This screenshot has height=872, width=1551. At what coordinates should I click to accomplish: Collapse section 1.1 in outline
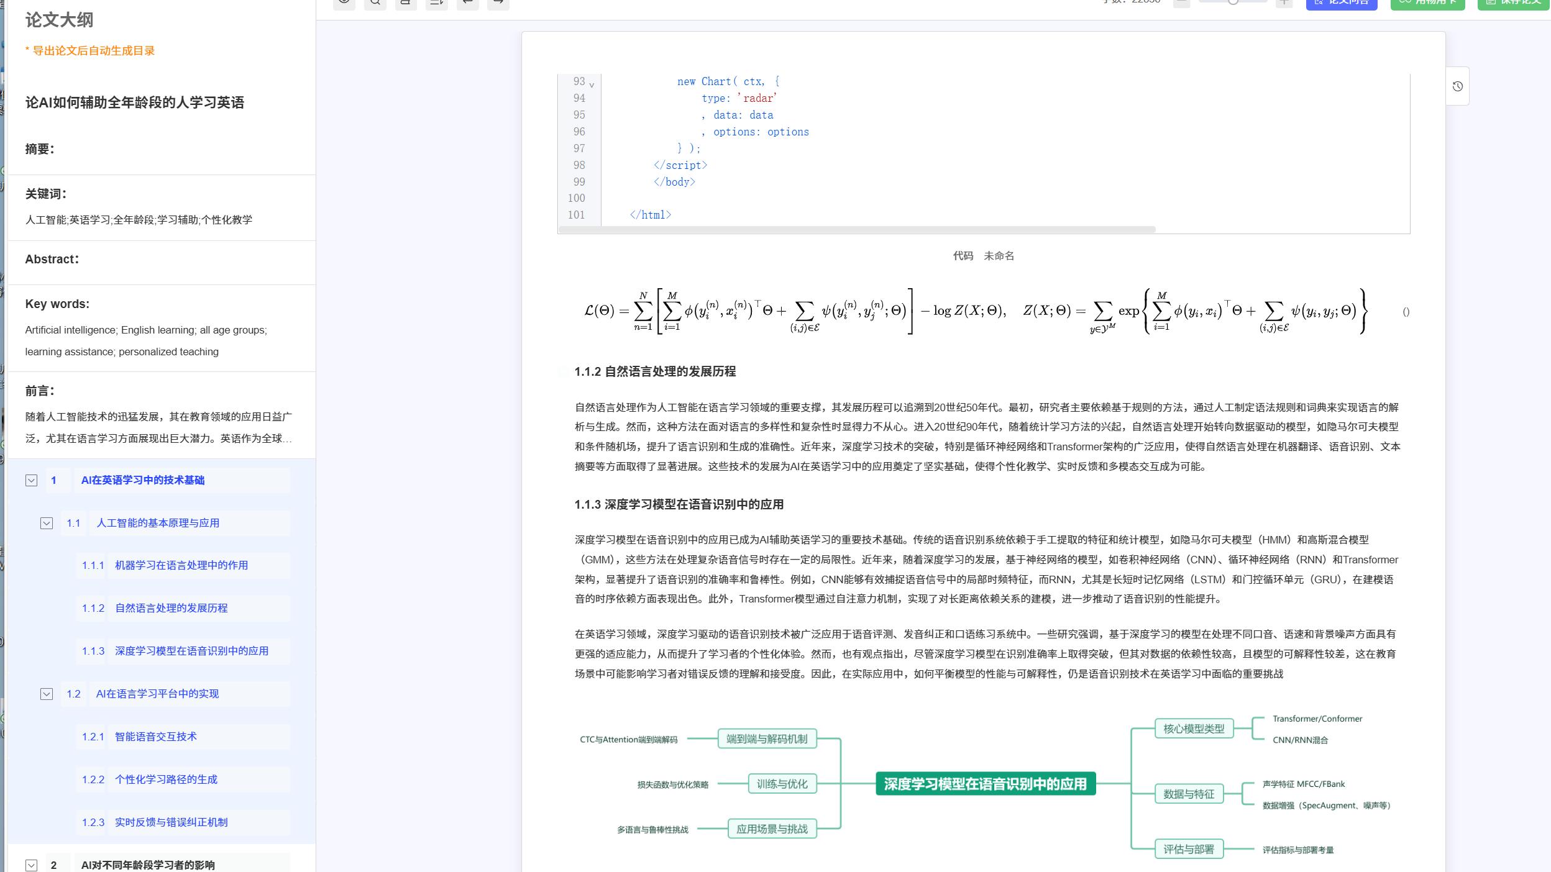coord(47,523)
